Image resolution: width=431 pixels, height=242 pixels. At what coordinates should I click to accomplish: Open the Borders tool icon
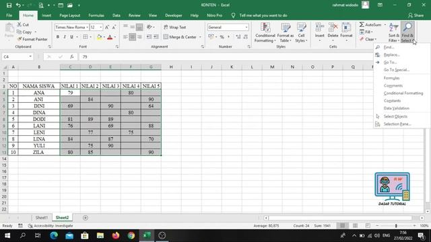pos(86,37)
